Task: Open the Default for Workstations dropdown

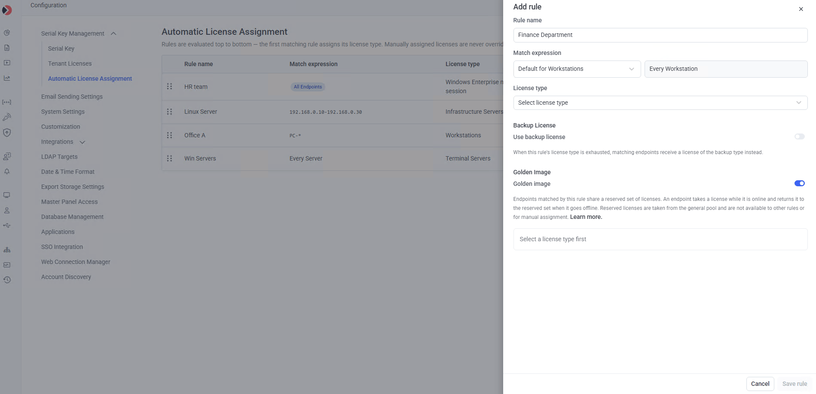Action: tap(577, 69)
